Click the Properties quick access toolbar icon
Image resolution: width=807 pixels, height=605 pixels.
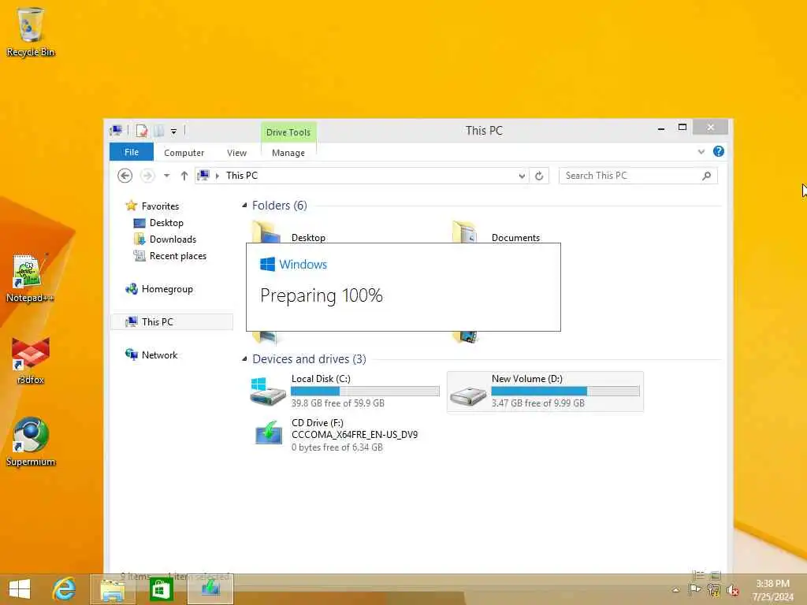(x=142, y=131)
